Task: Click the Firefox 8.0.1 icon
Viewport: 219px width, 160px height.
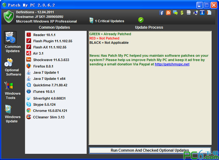Action: 28,66
